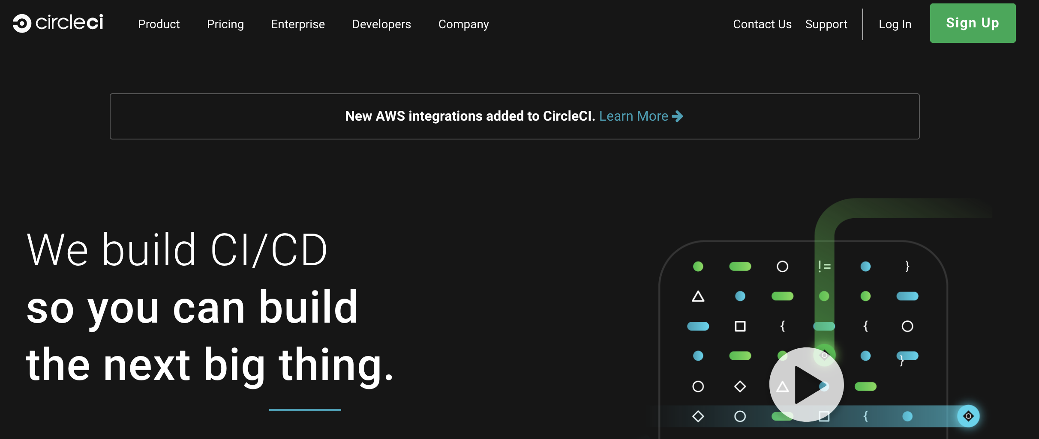The height and width of the screenshot is (439, 1039).
Task: Click the "!=" symbol in illustration
Action: pos(824,267)
